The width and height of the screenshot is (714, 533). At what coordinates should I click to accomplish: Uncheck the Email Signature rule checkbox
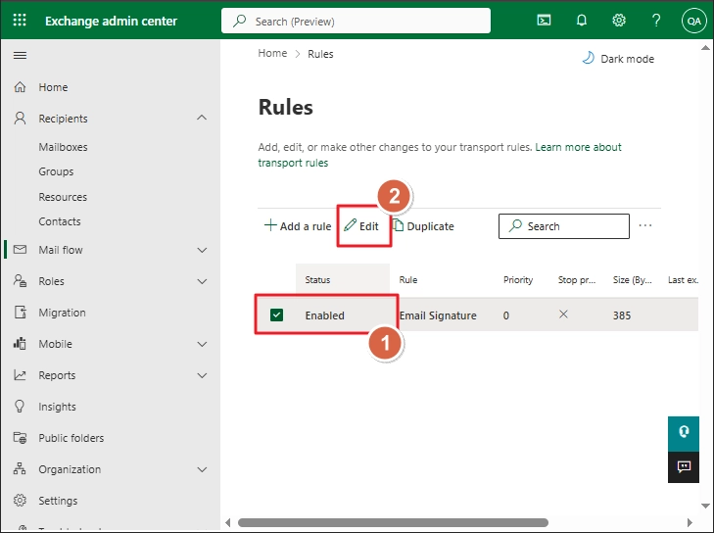click(x=276, y=315)
